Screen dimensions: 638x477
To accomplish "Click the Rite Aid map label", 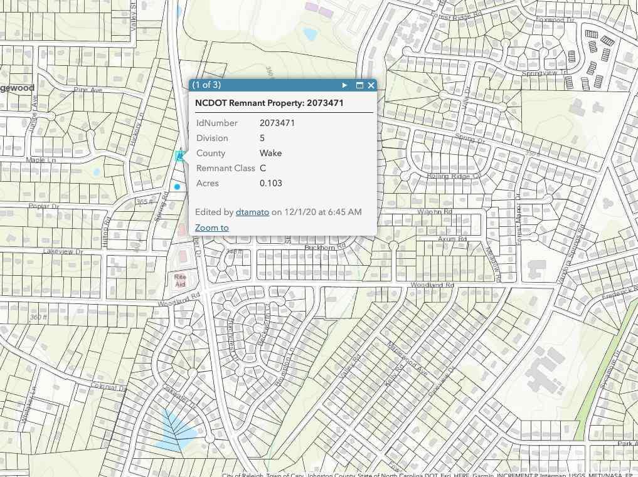I will tap(180, 280).
